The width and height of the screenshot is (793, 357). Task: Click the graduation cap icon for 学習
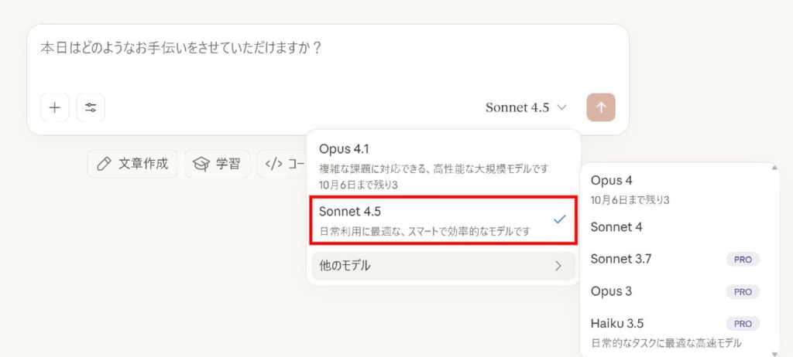201,164
